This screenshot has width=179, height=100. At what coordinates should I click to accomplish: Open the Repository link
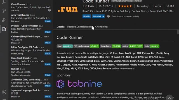(143, 6)
